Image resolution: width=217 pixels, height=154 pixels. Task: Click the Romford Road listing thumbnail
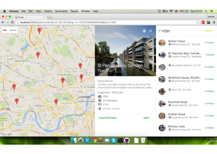point(162,103)
